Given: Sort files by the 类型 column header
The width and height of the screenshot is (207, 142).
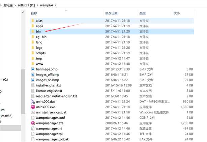Looking at the screenshot, I should pos(143,13).
